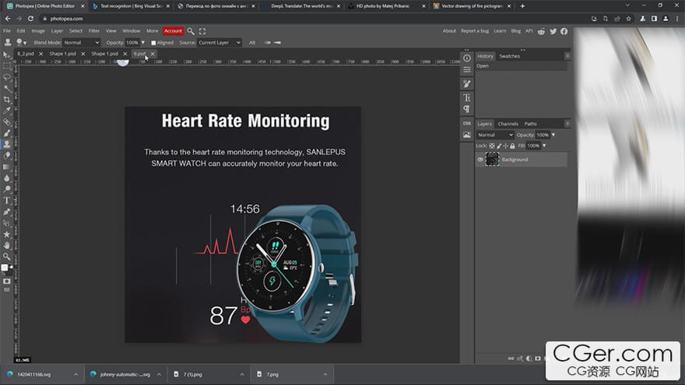Image resolution: width=685 pixels, height=385 pixels.
Task: Select the Crop tool
Action: pyautogui.click(x=6, y=100)
